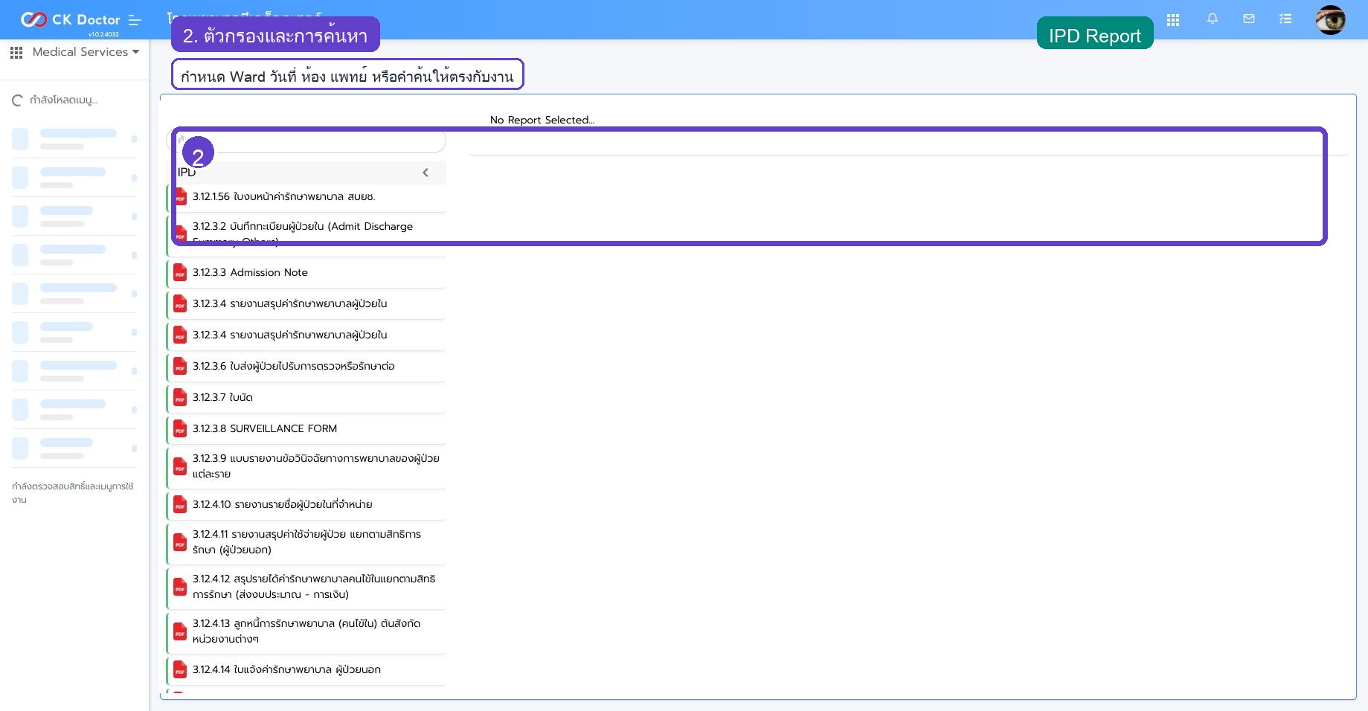Viewport: 1368px width, 711px height.
Task: Click PDF icon of Admission Note report
Action: (180, 273)
